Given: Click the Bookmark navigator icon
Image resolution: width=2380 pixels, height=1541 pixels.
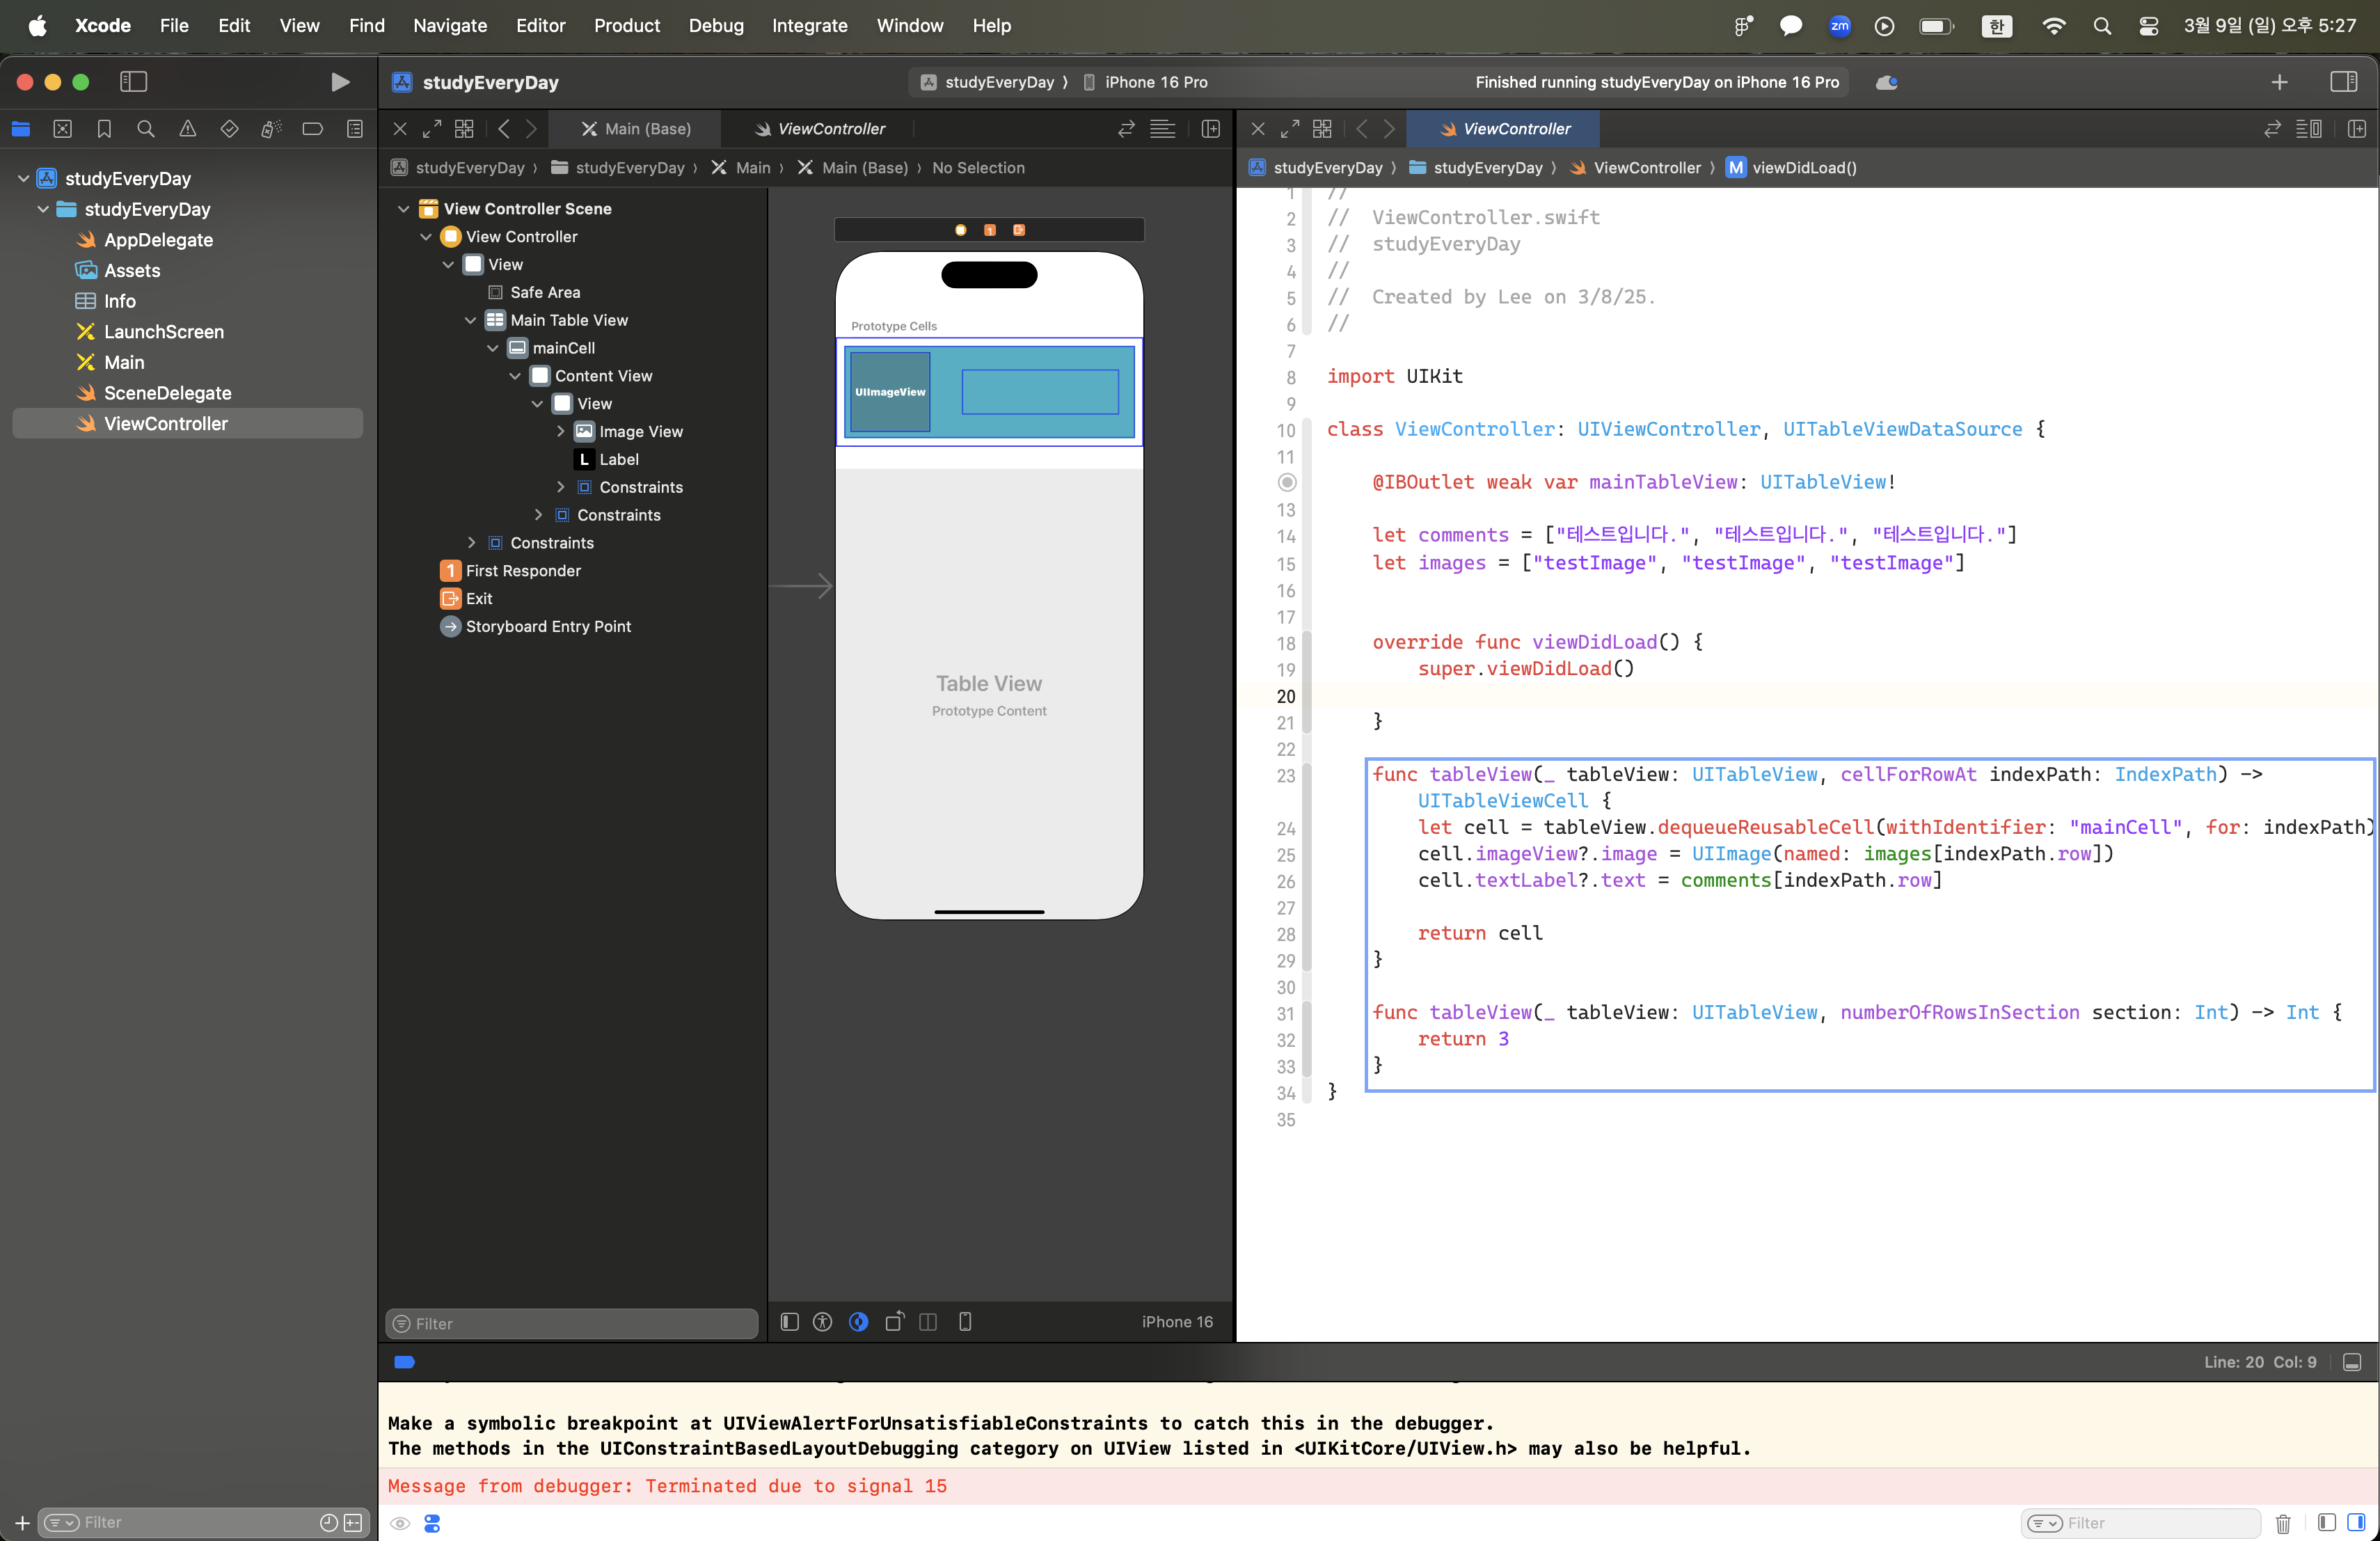Looking at the screenshot, I should (x=104, y=129).
